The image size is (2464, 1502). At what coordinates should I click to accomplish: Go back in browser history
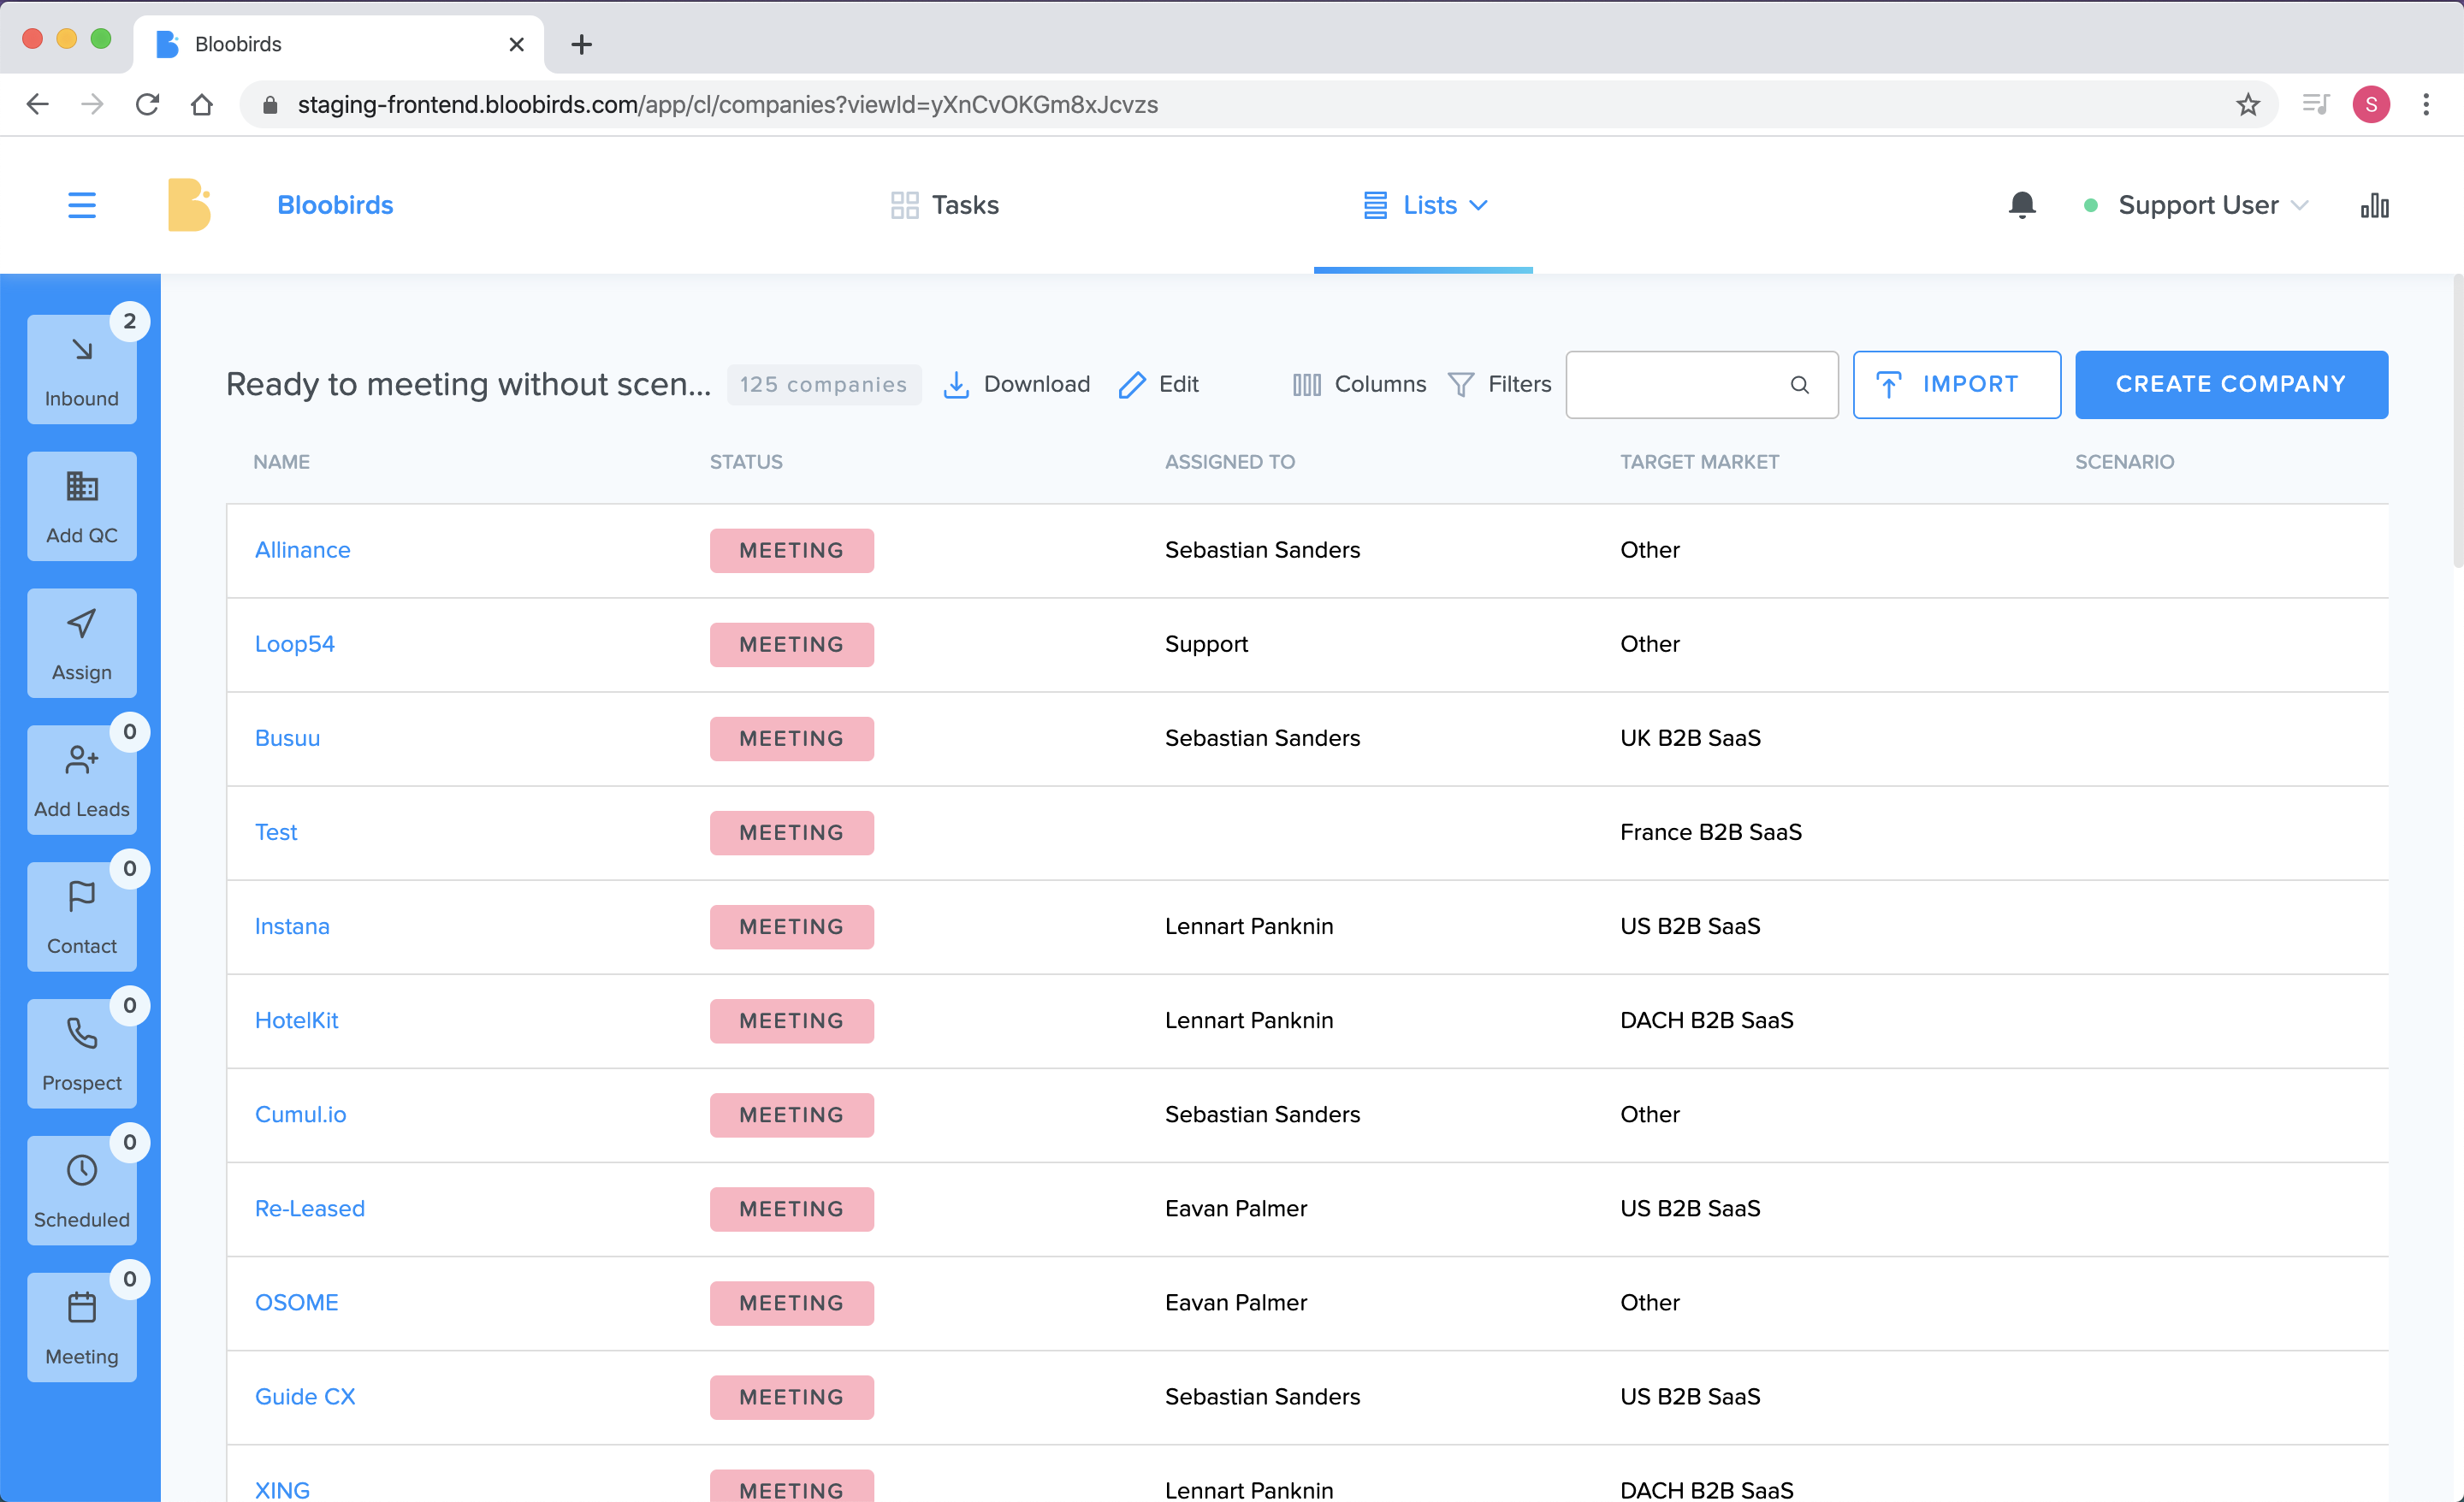38,104
